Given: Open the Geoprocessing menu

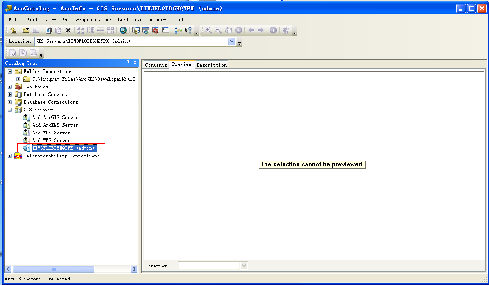Looking at the screenshot, I should click(x=93, y=20).
